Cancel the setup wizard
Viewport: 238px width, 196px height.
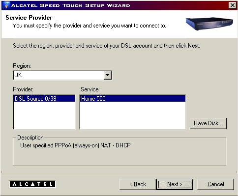[215, 184]
